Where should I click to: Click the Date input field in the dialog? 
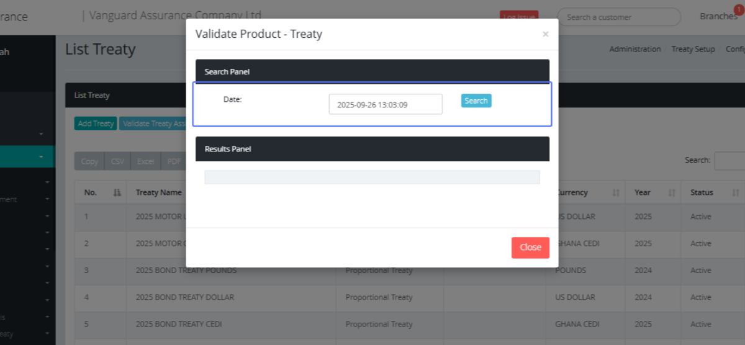[385, 104]
